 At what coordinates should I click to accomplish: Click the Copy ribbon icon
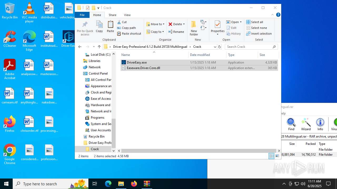point(99,25)
